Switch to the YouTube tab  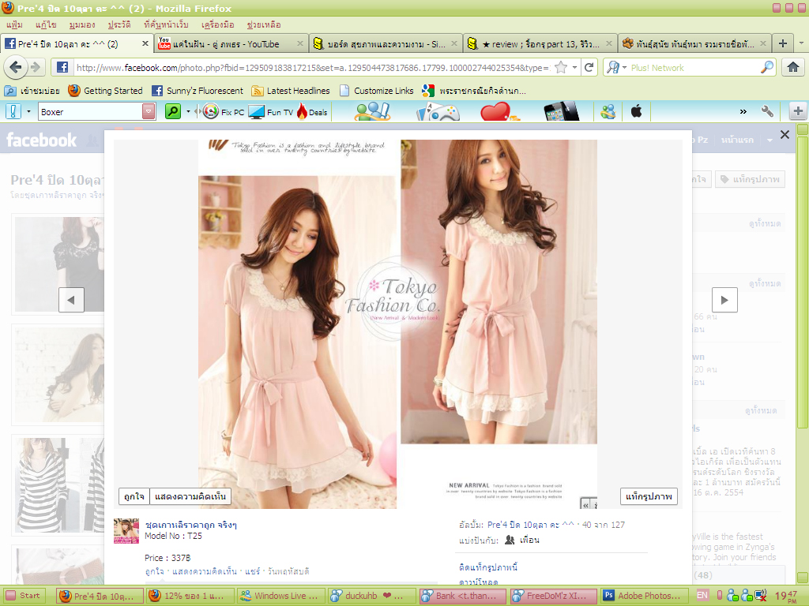coord(231,44)
